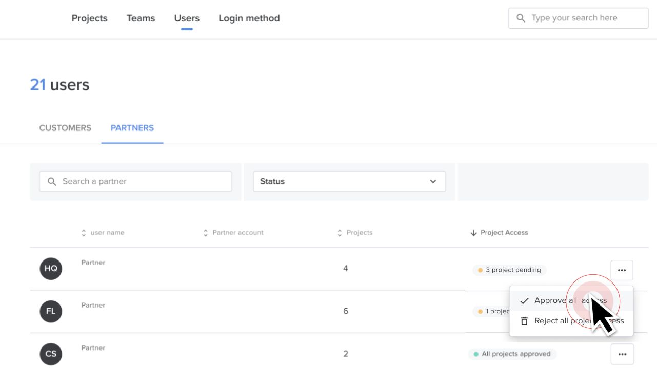The width and height of the screenshot is (657, 370).
Task: Sort table by Partner account column
Action: 206,233
